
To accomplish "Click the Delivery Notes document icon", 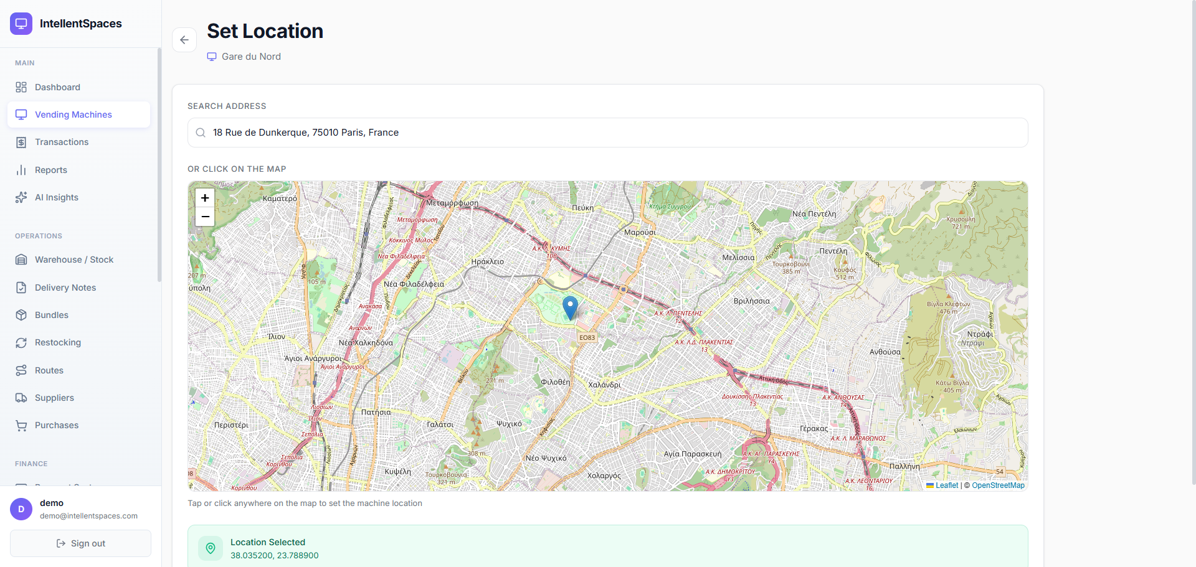I will [x=21, y=288].
